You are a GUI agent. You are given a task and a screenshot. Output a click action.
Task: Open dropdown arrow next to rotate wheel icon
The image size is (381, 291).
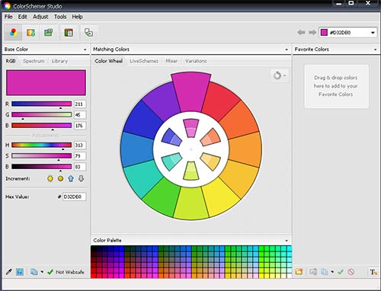(x=285, y=75)
